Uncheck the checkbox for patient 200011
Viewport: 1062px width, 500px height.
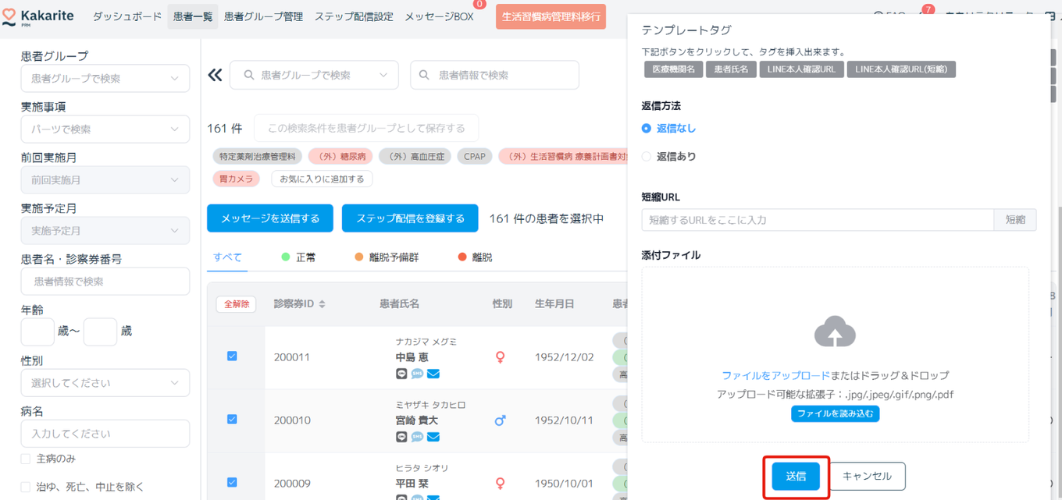coord(232,356)
